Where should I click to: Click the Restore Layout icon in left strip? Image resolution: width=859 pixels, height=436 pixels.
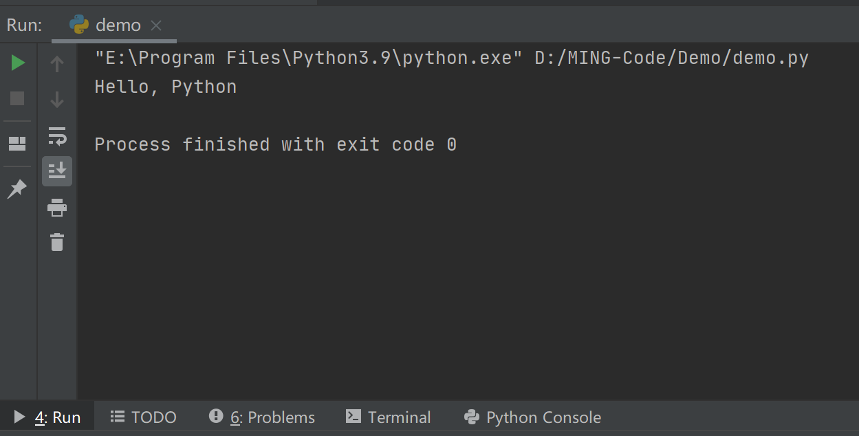[x=17, y=144]
